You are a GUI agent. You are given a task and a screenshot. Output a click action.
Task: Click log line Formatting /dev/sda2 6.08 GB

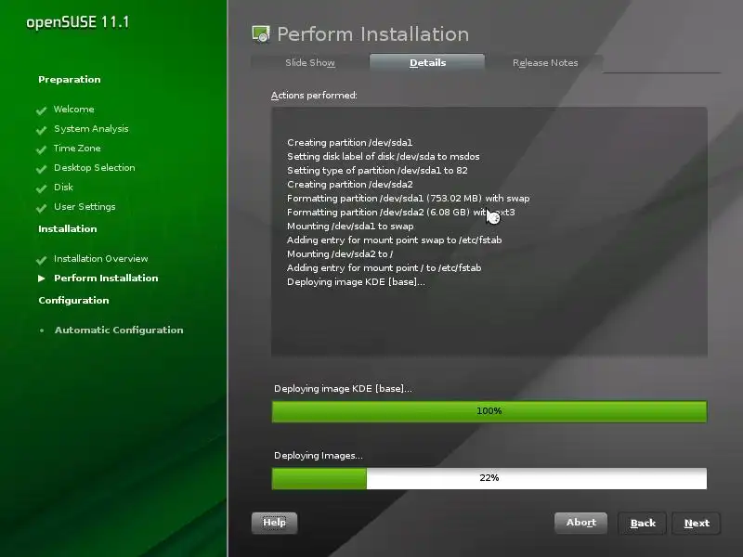401,213
